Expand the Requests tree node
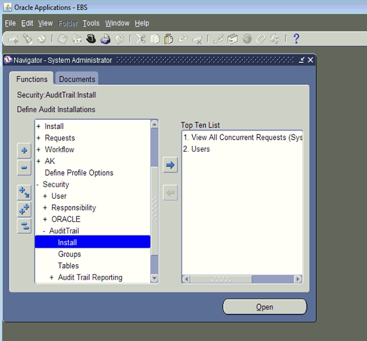 [38, 138]
